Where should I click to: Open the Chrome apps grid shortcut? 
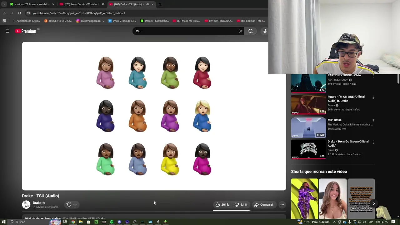(x=4, y=21)
